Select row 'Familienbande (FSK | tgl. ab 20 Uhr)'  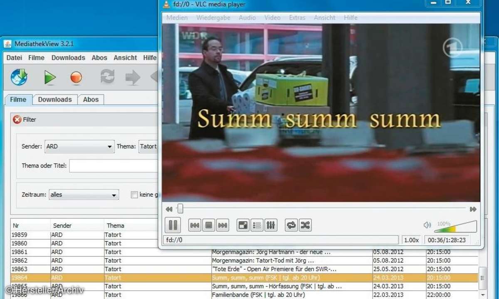[x=244, y=295]
